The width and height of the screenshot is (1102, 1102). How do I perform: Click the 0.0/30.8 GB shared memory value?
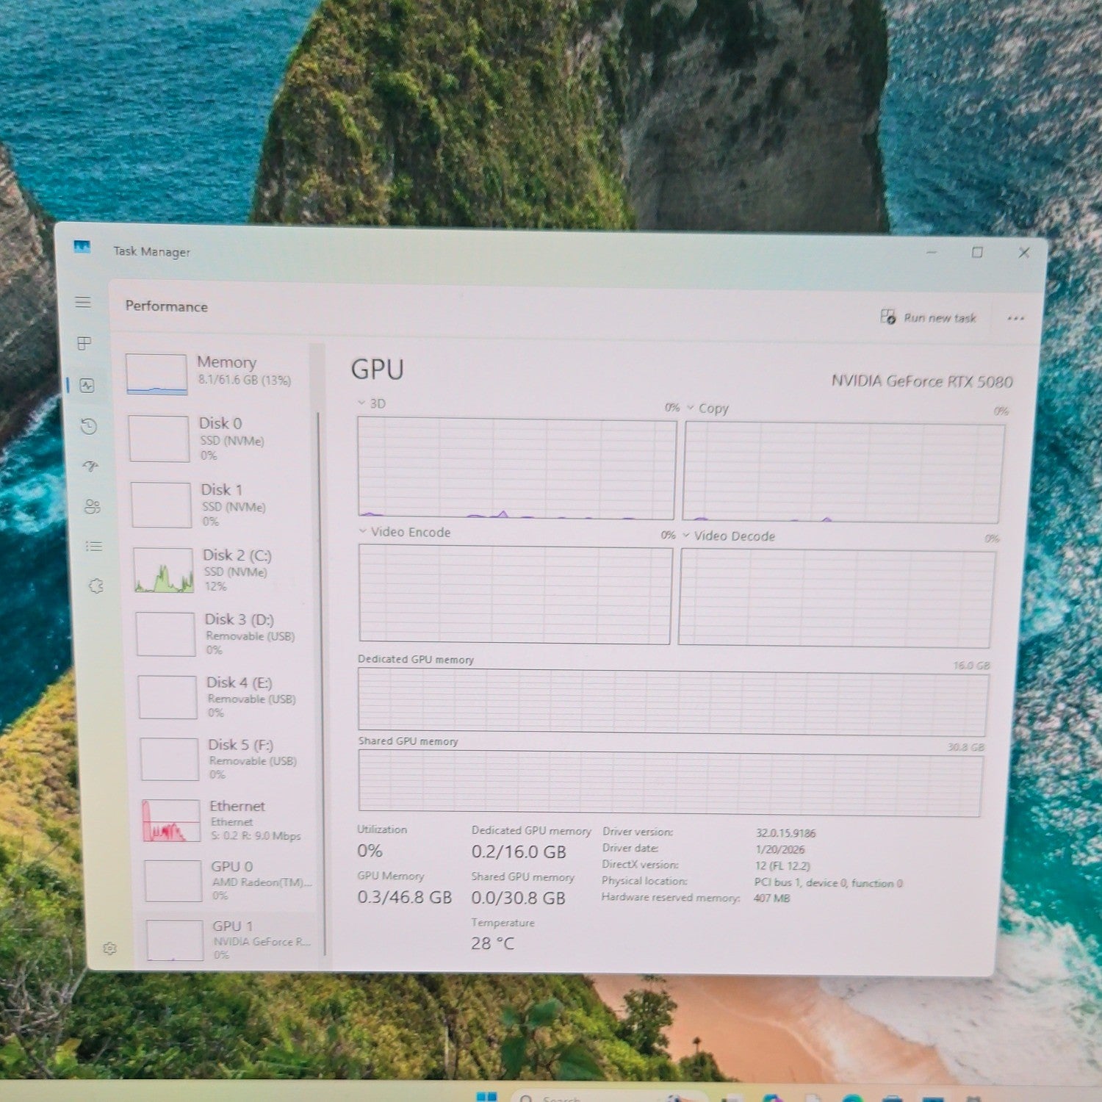pyautogui.click(x=518, y=898)
